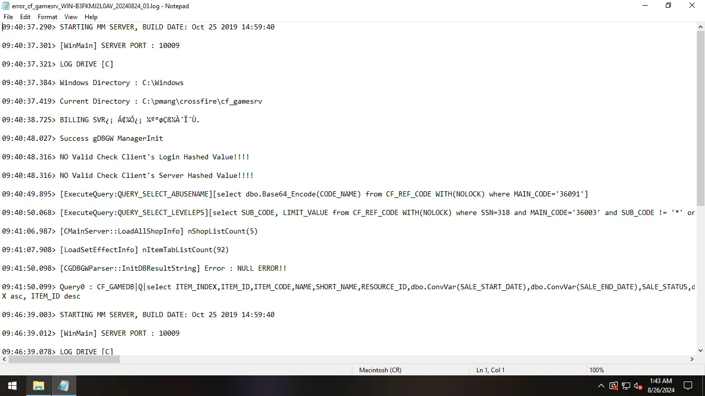Open the File menu

click(x=8, y=17)
